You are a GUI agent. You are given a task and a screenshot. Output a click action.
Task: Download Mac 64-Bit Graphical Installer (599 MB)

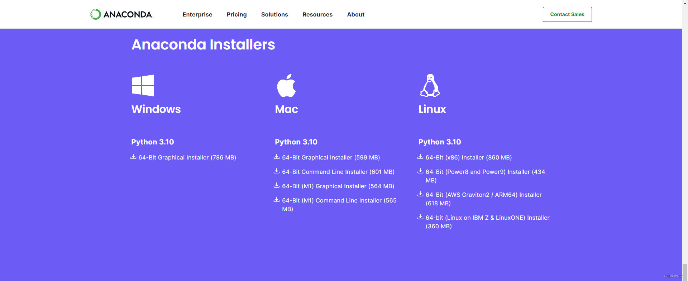(331, 157)
